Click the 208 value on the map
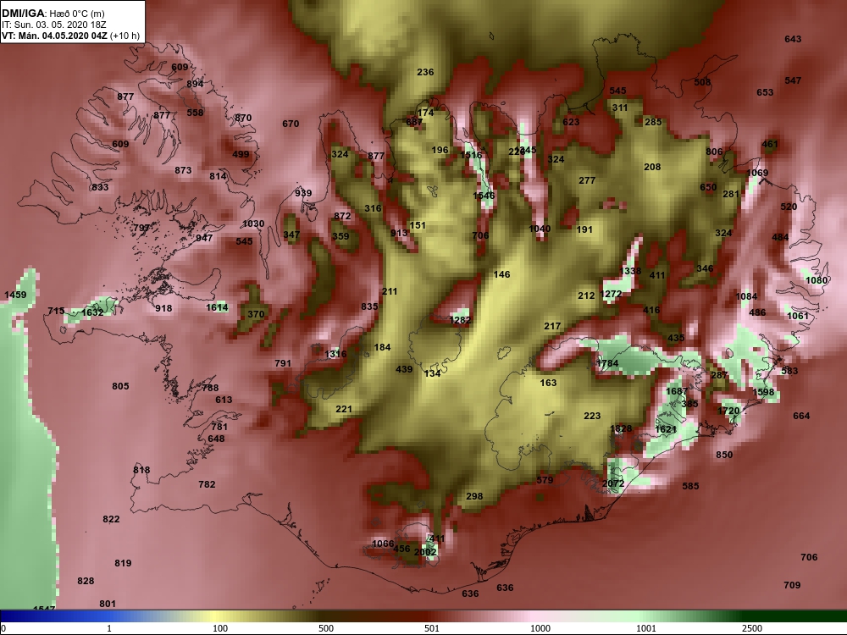The width and height of the screenshot is (847, 635). click(652, 167)
